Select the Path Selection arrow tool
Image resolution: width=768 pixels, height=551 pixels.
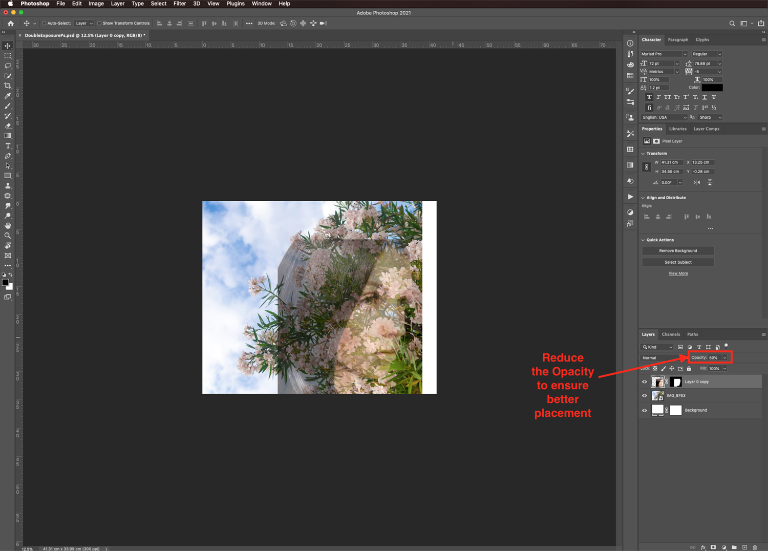click(x=8, y=166)
